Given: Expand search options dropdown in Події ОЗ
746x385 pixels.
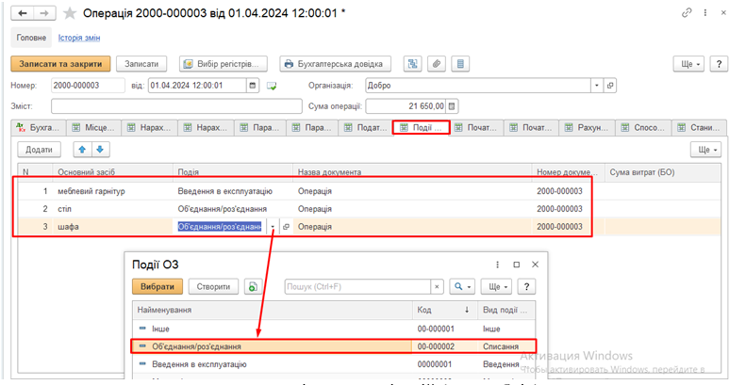Looking at the screenshot, I should click(x=462, y=287).
